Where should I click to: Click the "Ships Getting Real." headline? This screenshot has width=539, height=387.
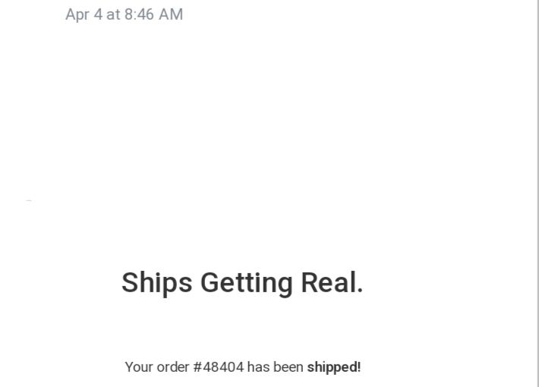click(x=242, y=283)
